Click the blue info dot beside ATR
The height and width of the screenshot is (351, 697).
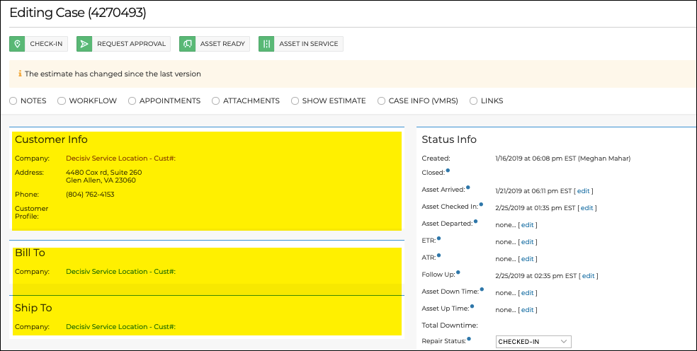[x=438, y=255]
